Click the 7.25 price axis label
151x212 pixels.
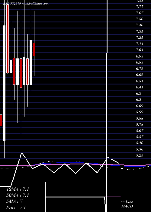(140, 38)
